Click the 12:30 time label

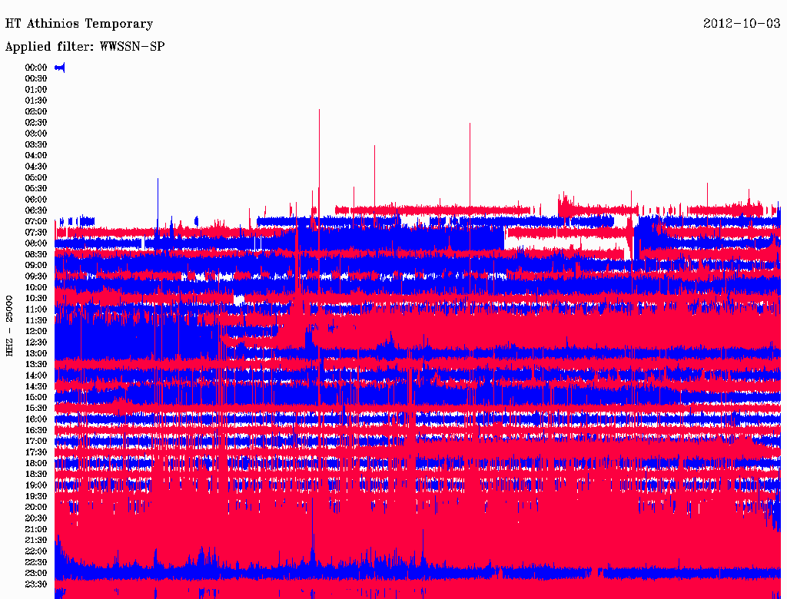(36, 343)
